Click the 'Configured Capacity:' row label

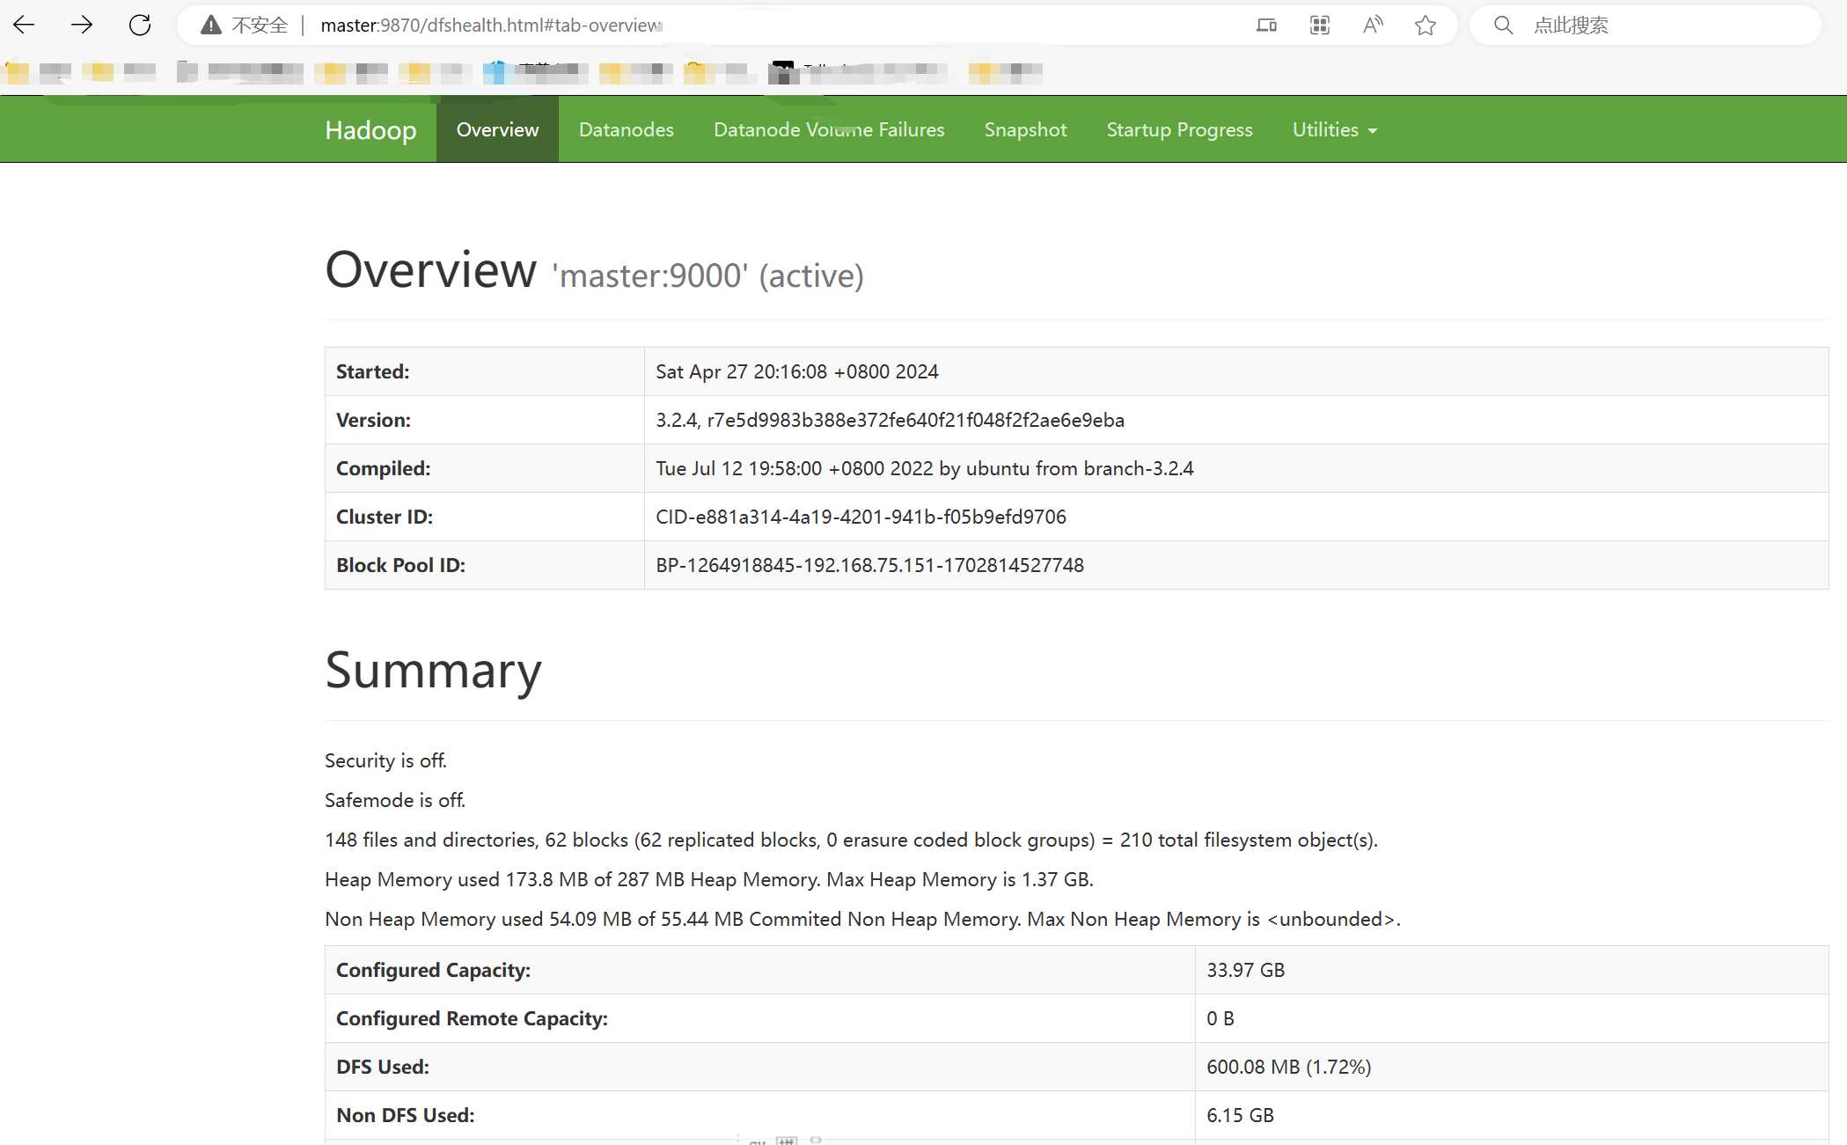pos(433,970)
